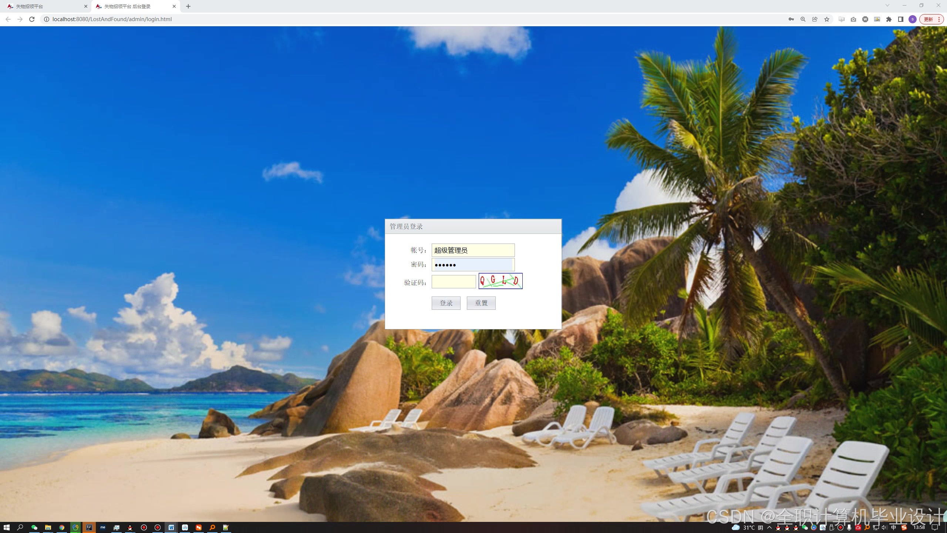The width and height of the screenshot is (947, 533).
Task: Open the side panel icon
Action: coord(901,19)
